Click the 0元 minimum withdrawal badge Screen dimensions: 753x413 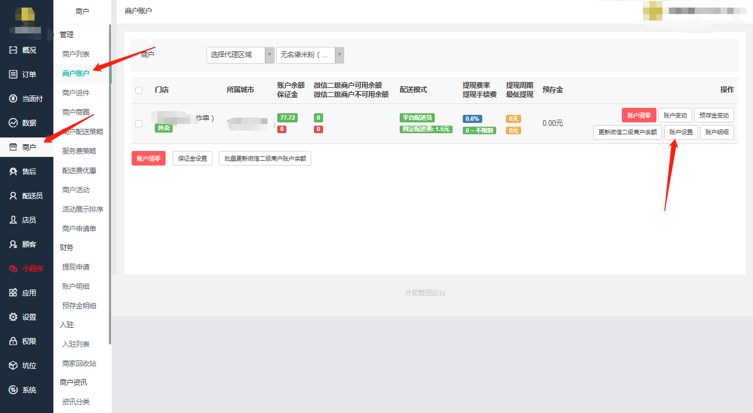click(514, 130)
